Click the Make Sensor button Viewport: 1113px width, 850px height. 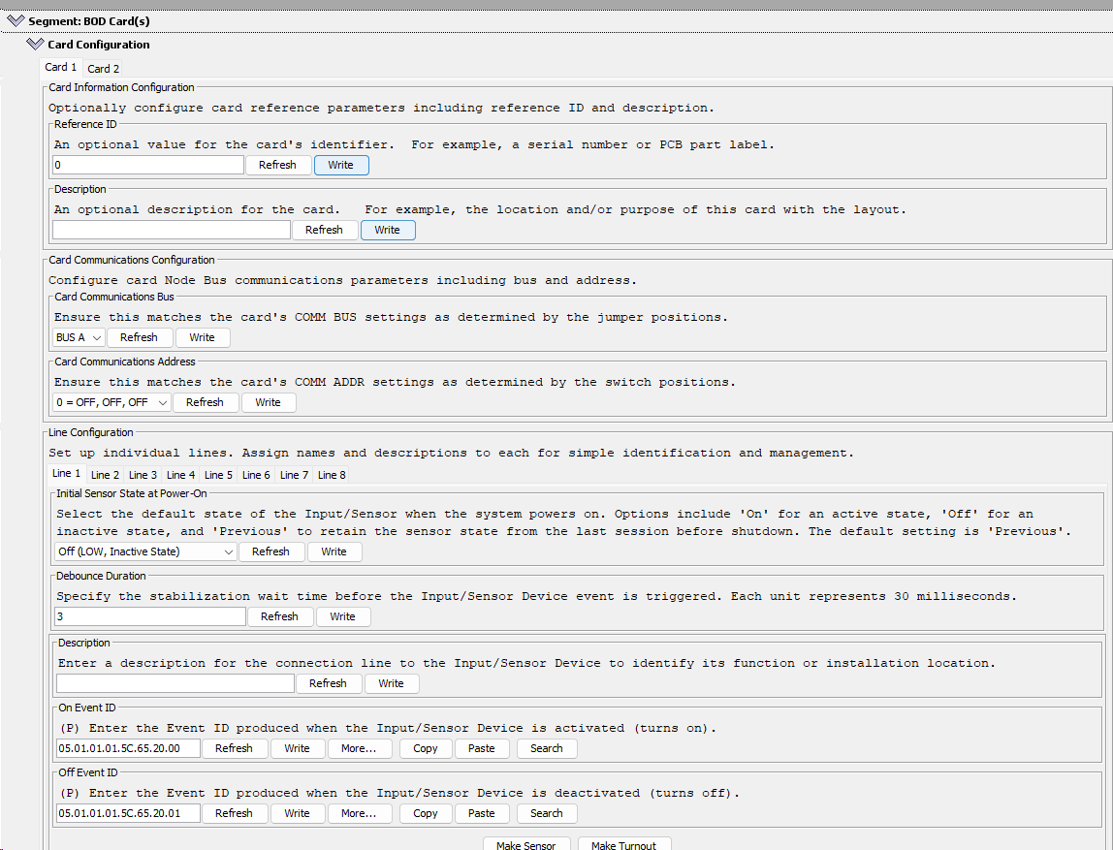coord(526,844)
